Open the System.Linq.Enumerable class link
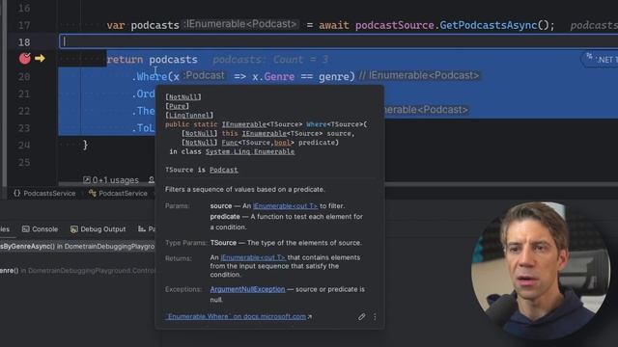This screenshot has height=347, width=618. click(x=250, y=151)
